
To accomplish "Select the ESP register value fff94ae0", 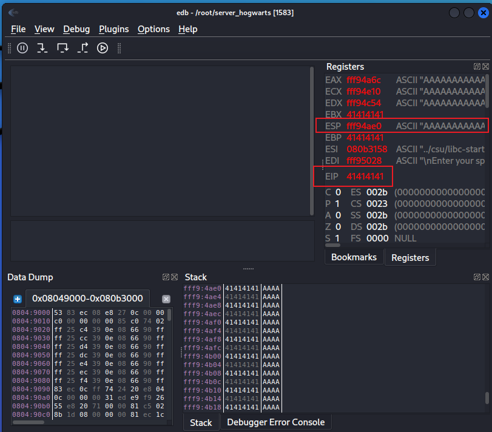I will (364, 126).
